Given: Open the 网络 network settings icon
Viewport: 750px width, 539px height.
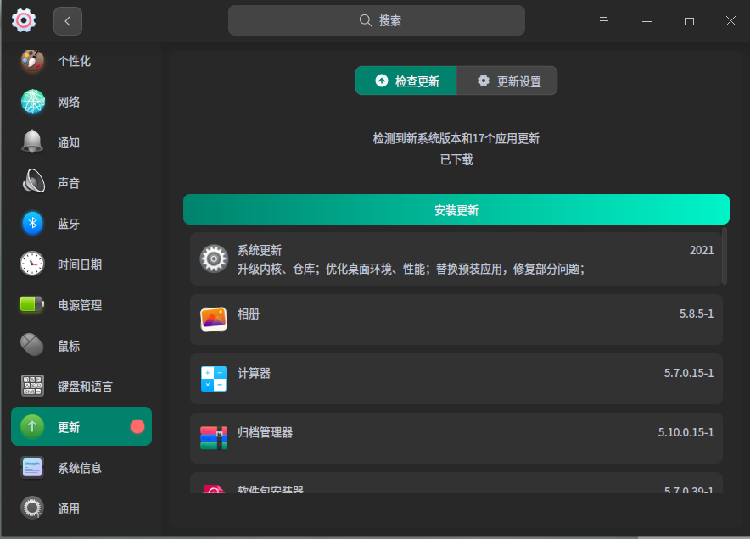Looking at the screenshot, I should tap(32, 102).
